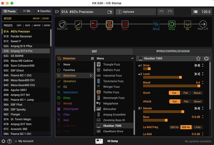
Task: Set Lo Mid Freq to 250 Hz
Action: point(174,127)
